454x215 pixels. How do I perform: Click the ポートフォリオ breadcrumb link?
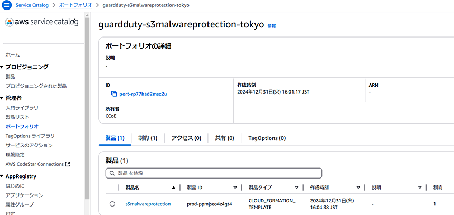point(75,5)
